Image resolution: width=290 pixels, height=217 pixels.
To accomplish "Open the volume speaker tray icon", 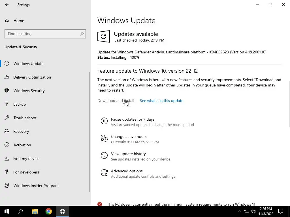I will click(x=253, y=211).
